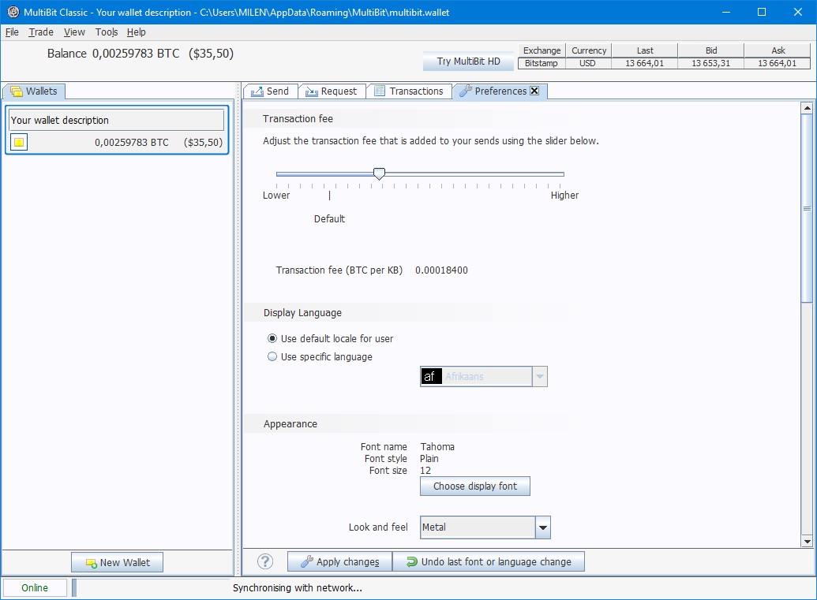Image resolution: width=817 pixels, height=600 pixels.
Task: Open the Help menu
Action: click(136, 32)
